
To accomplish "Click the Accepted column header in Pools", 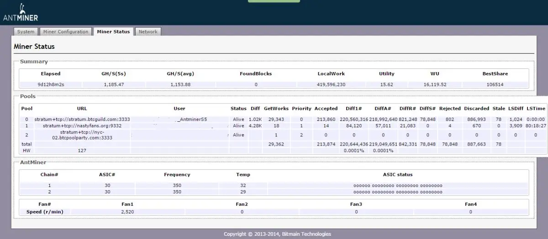I will pyautogui.click(x=326, y=109).
